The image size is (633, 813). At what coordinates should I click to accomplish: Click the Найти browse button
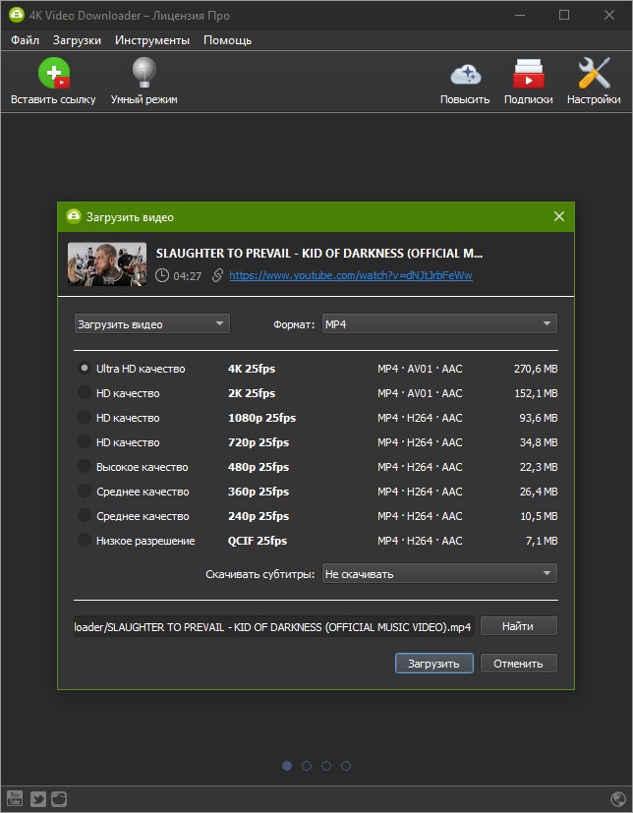[518, 626]
